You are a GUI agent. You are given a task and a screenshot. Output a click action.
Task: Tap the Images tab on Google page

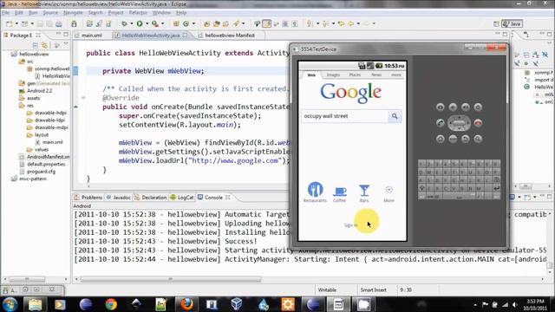click(x=333, y=75)
